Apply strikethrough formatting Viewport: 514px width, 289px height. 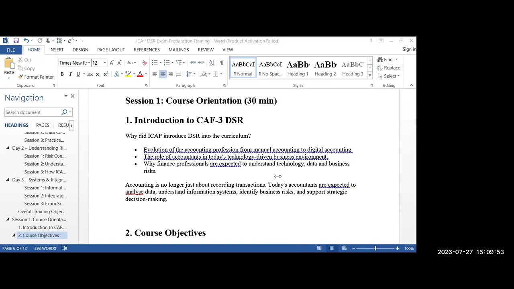(90, 74)
